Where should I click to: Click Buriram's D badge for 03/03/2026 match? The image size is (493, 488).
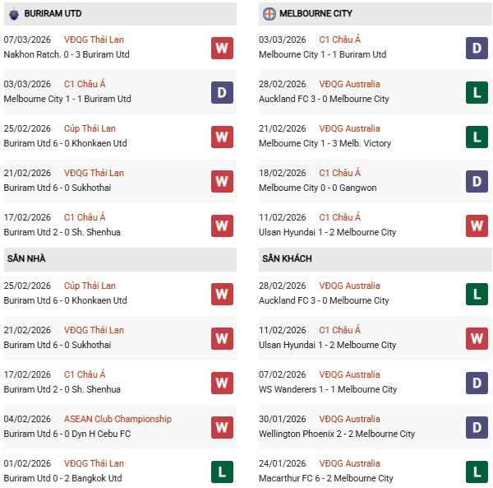tap(222, 92)
